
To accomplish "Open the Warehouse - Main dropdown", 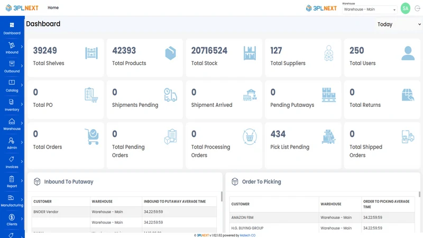I will (369, 10).
